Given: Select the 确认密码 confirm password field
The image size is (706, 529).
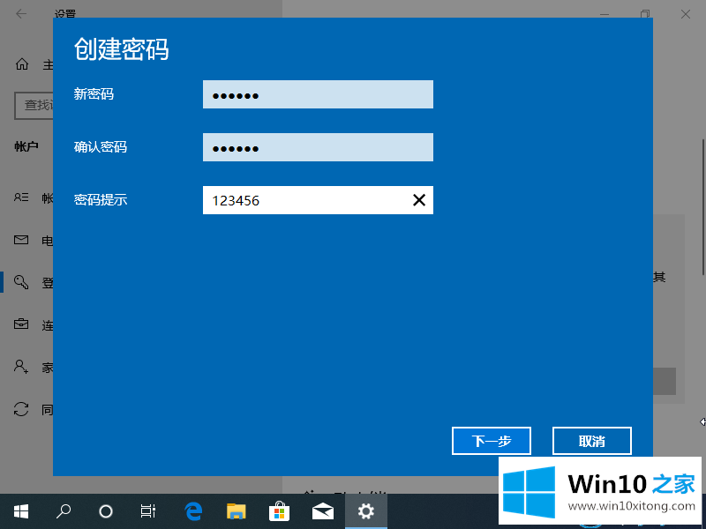Looking at the screenshot, I should click(318, 147).
